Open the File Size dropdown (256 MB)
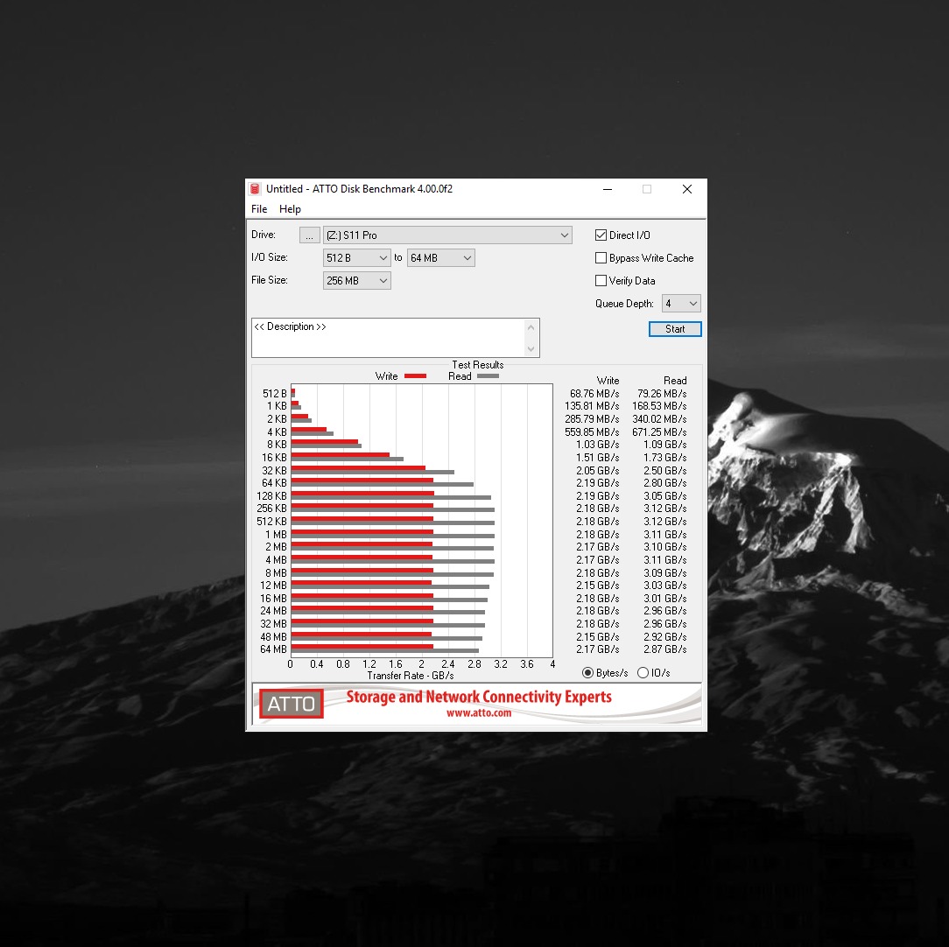The width and height of the screenshot is (949, 947). click(356, 281)
